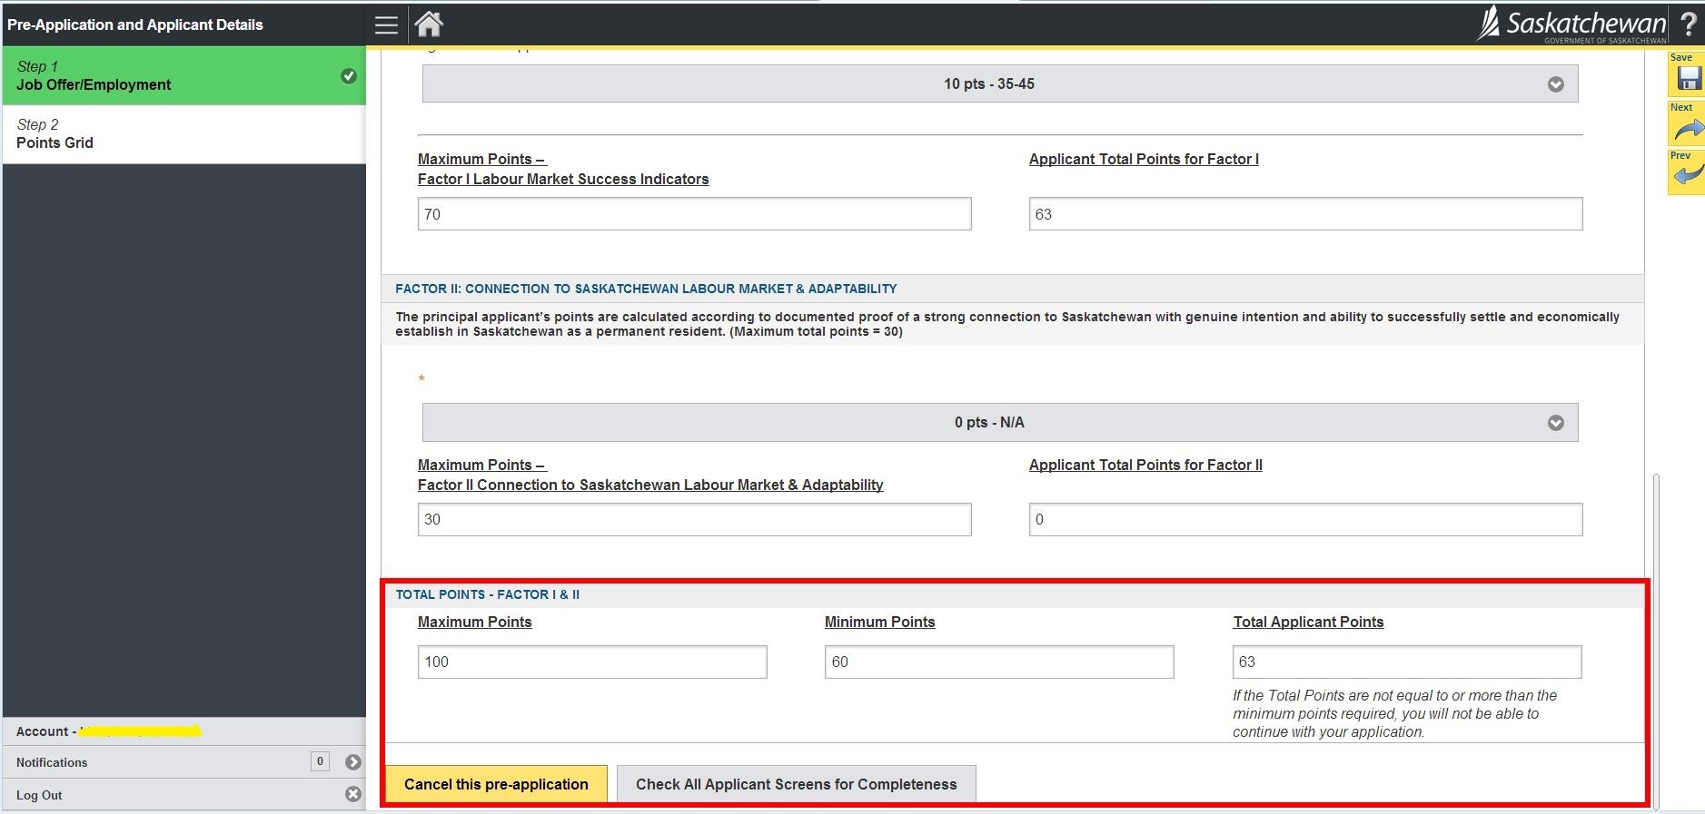The width and height of the screenshot is (1705, 814).
Task: Click the Minimum Points input field
Action: pyautogui.click(x=998, y=662)
